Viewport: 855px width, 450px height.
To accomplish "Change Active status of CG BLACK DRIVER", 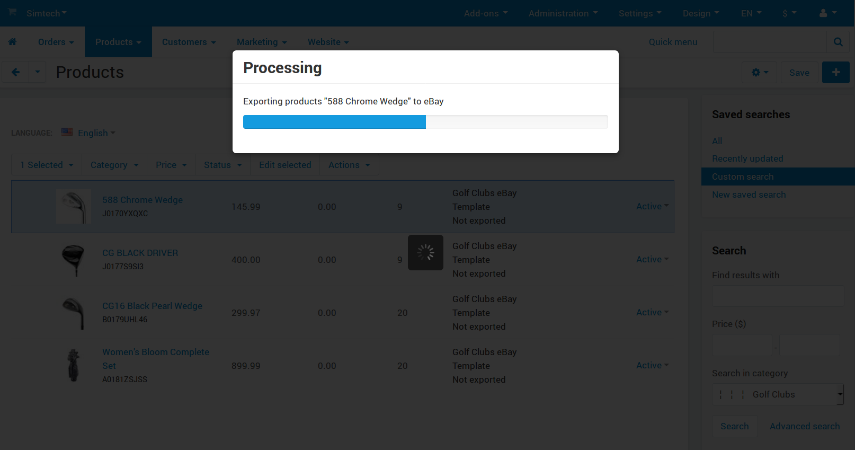I will pyautogui.click(x=652, y=259).
